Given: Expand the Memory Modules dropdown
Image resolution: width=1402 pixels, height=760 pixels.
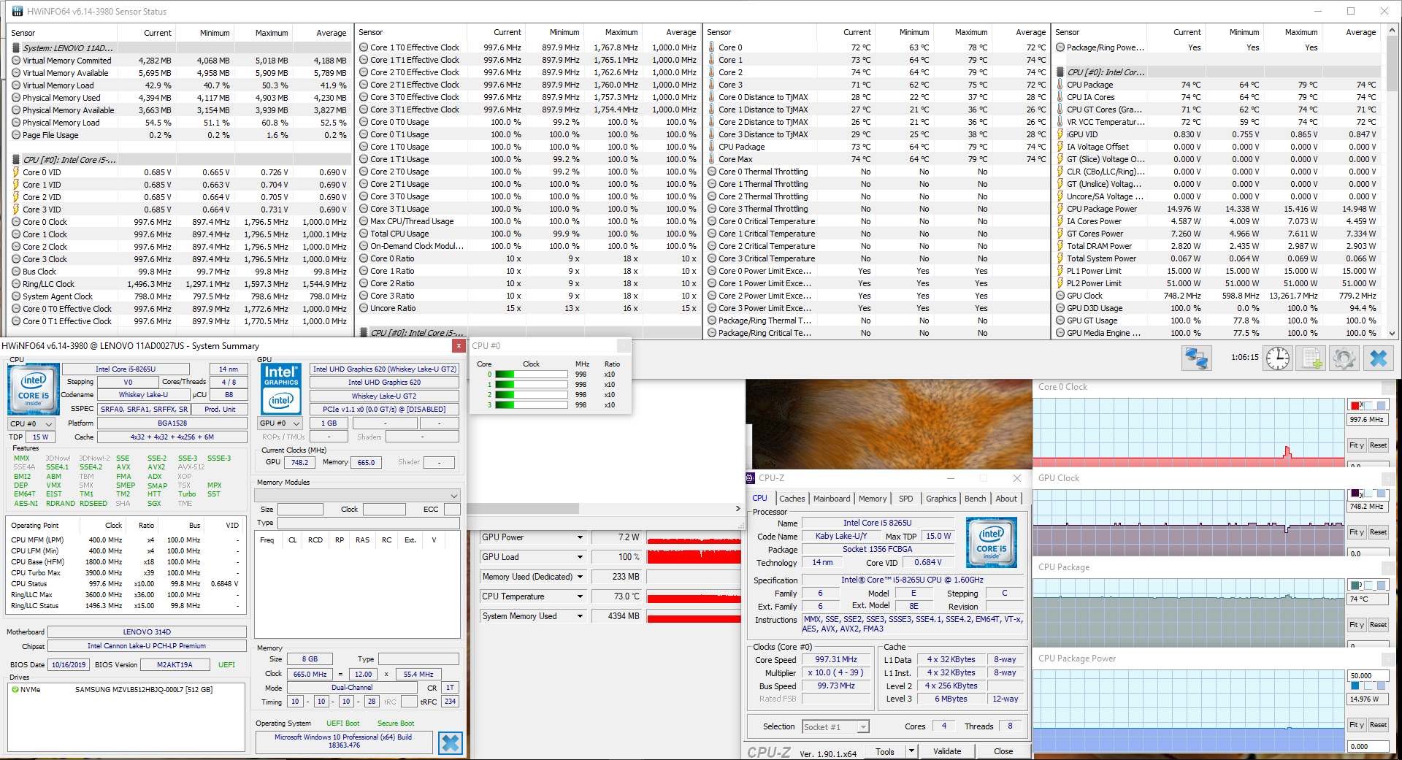Looking at the screenshot, I should (357, 495).
